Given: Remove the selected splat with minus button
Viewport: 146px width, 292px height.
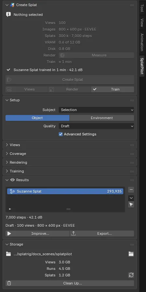Looking at the screenshot, I should (x=131, y=190).
